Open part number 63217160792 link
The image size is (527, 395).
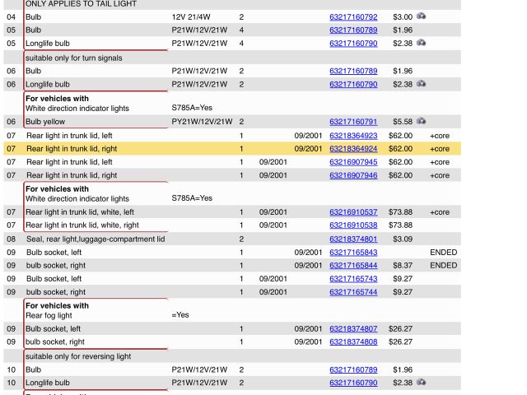click(x=353, y=17)
